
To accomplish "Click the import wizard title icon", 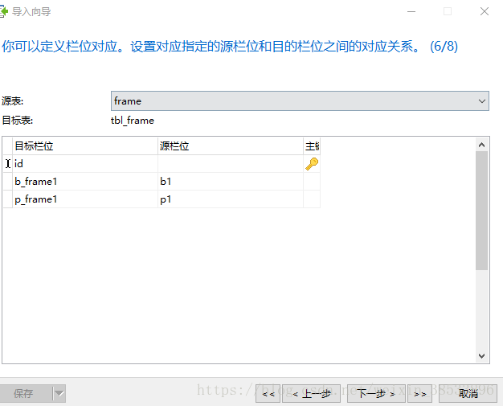I will (x=4, y=12).
